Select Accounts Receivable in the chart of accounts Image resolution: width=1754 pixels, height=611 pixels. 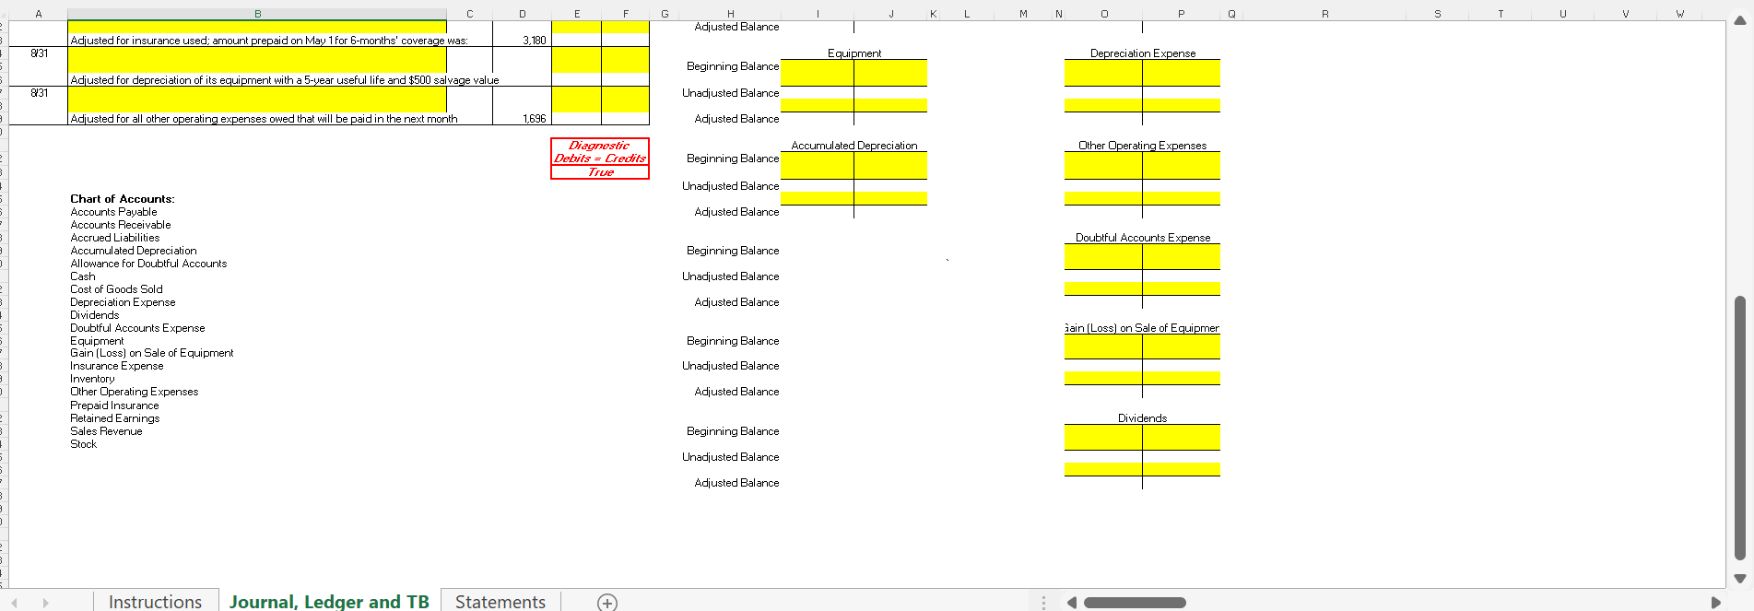121,225
